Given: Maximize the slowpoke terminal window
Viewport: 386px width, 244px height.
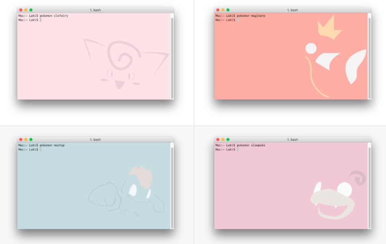Looking at the screenshot, I should point(228,139).
